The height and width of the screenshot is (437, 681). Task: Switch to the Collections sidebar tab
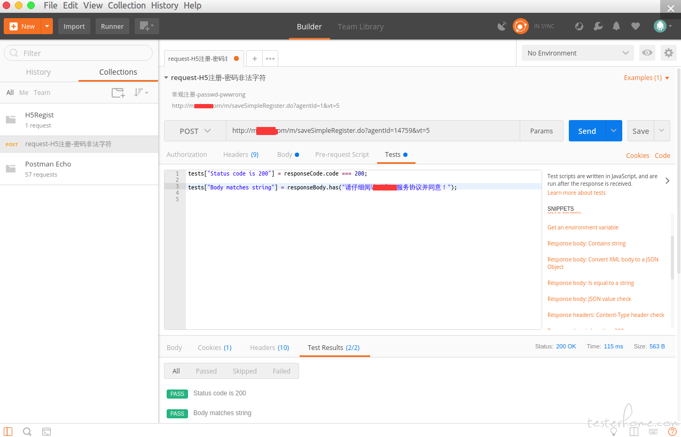click(x=118, y=72)
